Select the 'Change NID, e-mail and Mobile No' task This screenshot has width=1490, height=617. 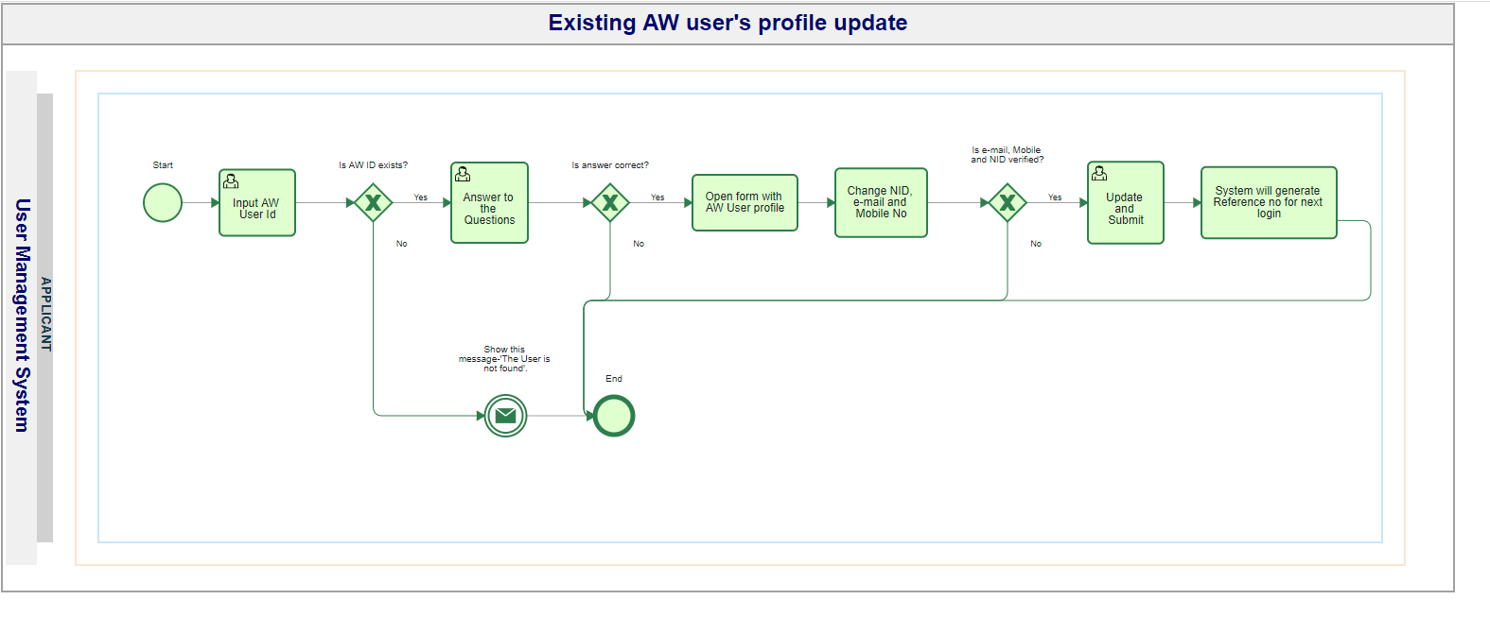click(x=881, y=202)
